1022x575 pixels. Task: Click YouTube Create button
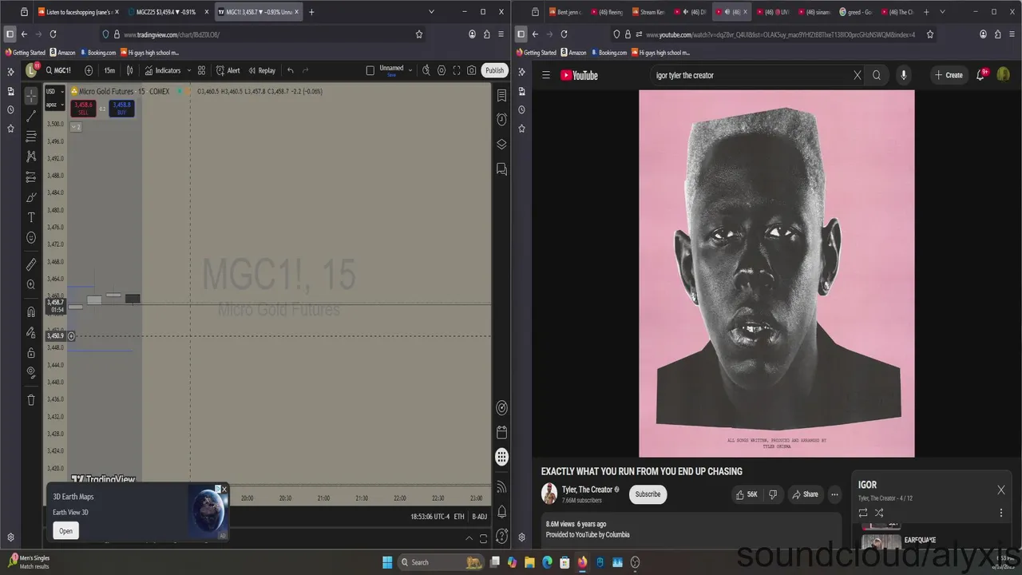(x=949, y=75)
